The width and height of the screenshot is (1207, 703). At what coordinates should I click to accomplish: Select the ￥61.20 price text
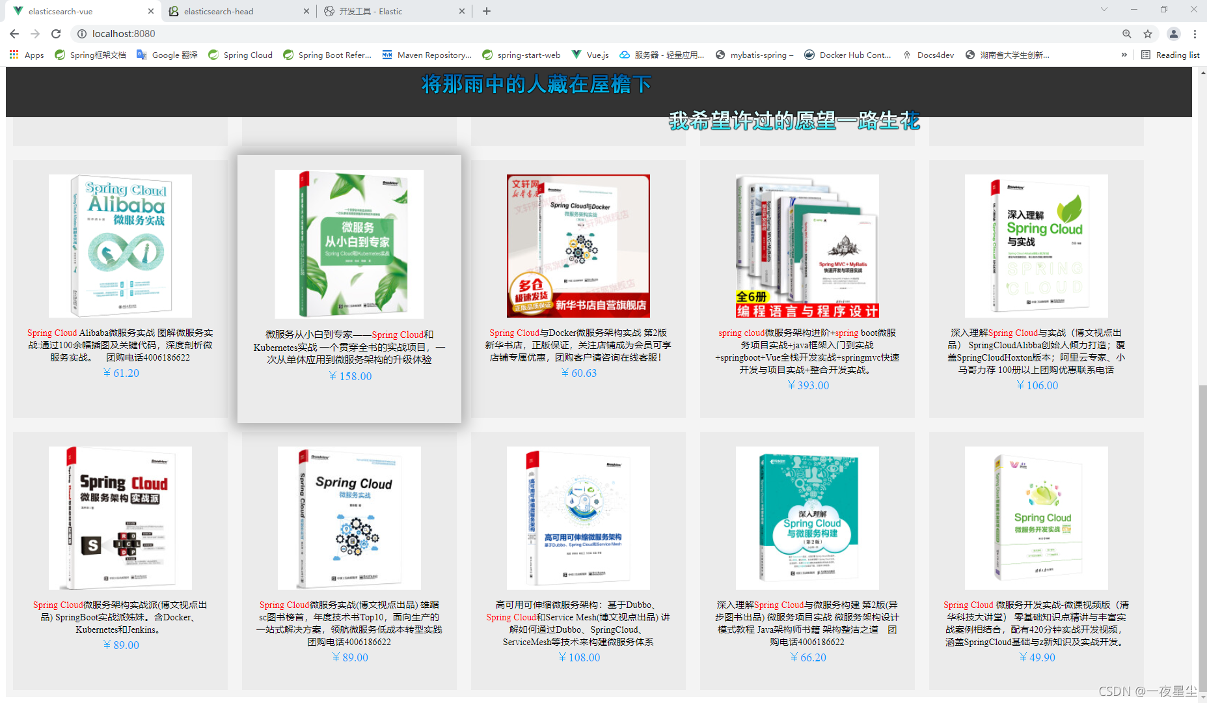click(x=120, y=373)
